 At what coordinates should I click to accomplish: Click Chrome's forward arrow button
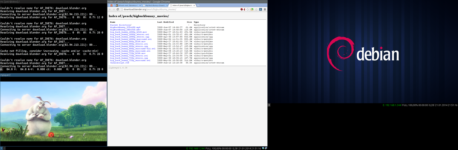point(114,9)
